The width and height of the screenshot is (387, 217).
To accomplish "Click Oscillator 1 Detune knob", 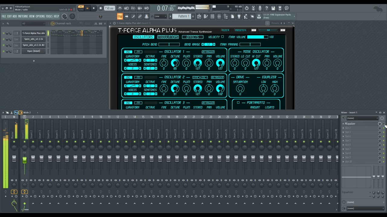I will tap(175, 63).
